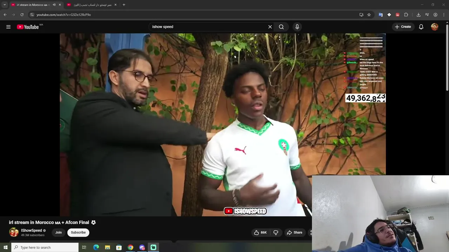
Task: Click the address bar URL
Action: point(64,15)
